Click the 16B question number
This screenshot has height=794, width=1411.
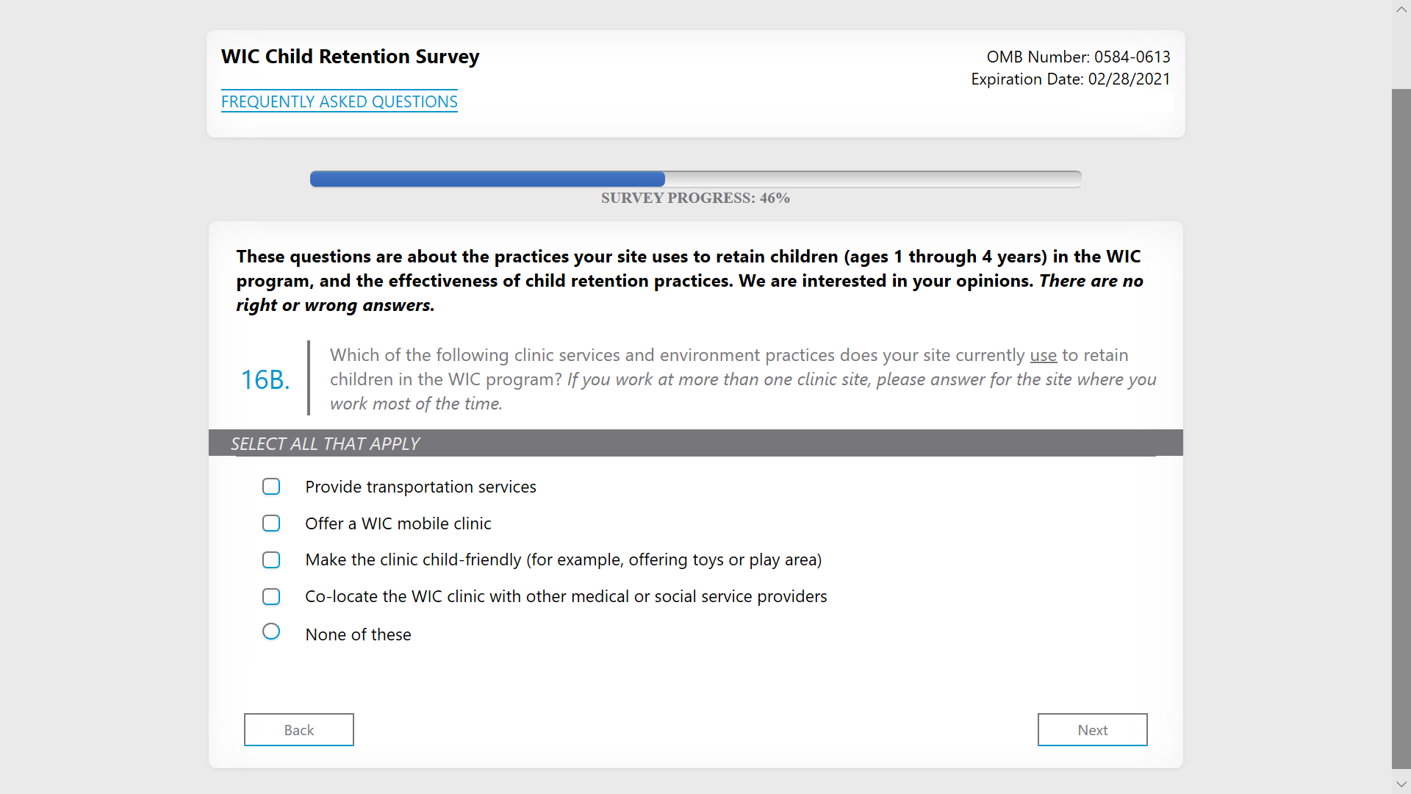tap(265, 379)
